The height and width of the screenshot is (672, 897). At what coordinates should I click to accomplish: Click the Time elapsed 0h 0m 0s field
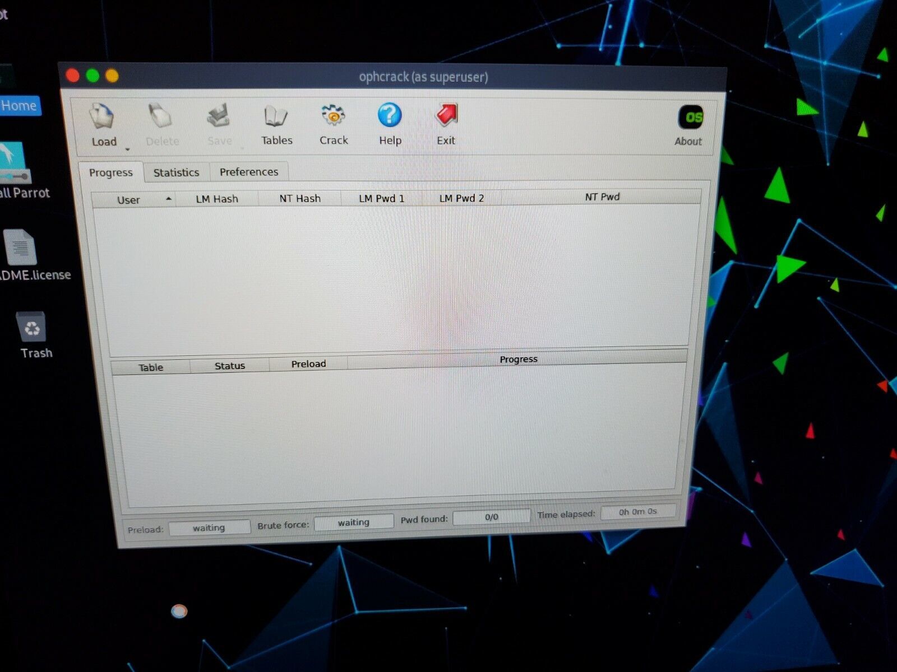pos(638,511)
